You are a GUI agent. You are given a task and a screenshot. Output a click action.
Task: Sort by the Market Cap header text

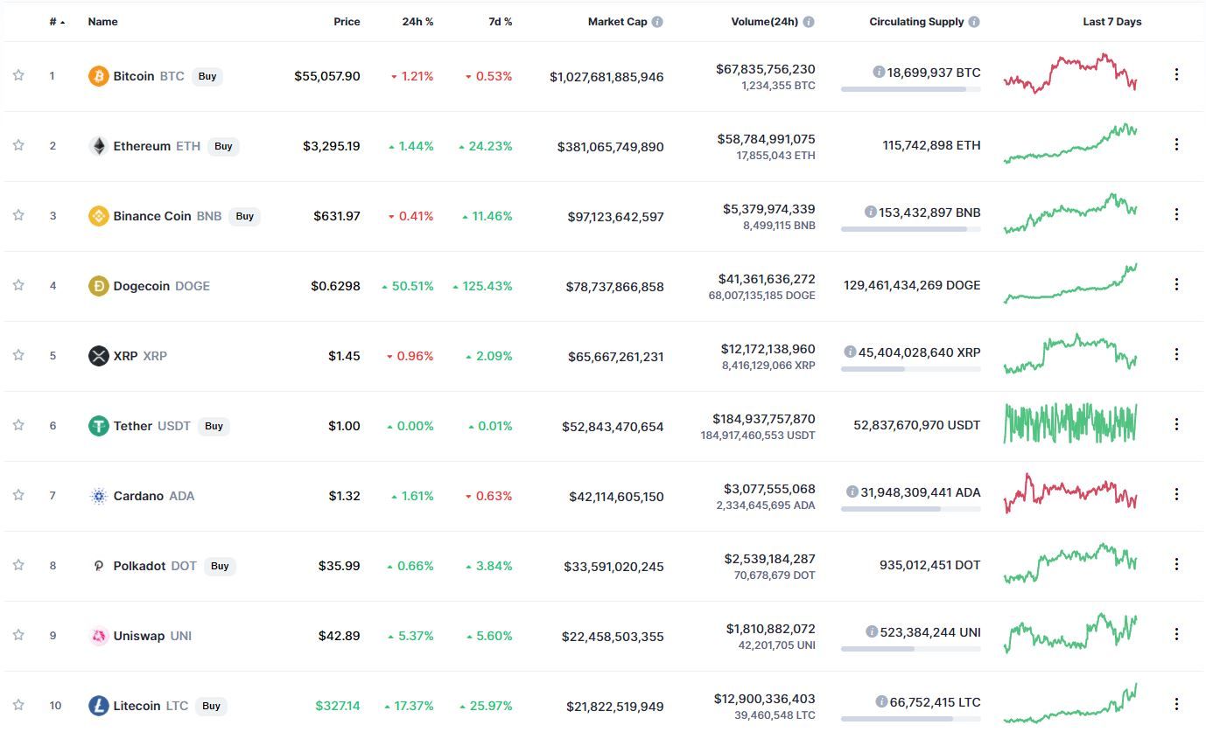(x=617, y=22)
